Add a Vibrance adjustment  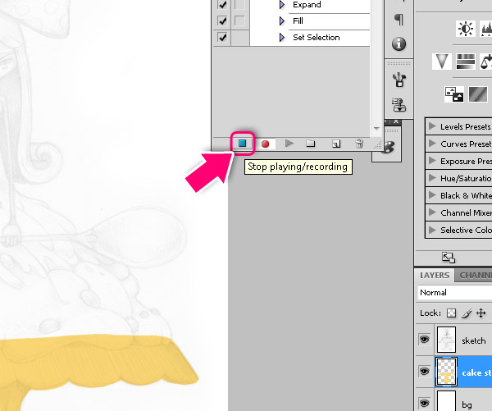(x=443, y=62)
